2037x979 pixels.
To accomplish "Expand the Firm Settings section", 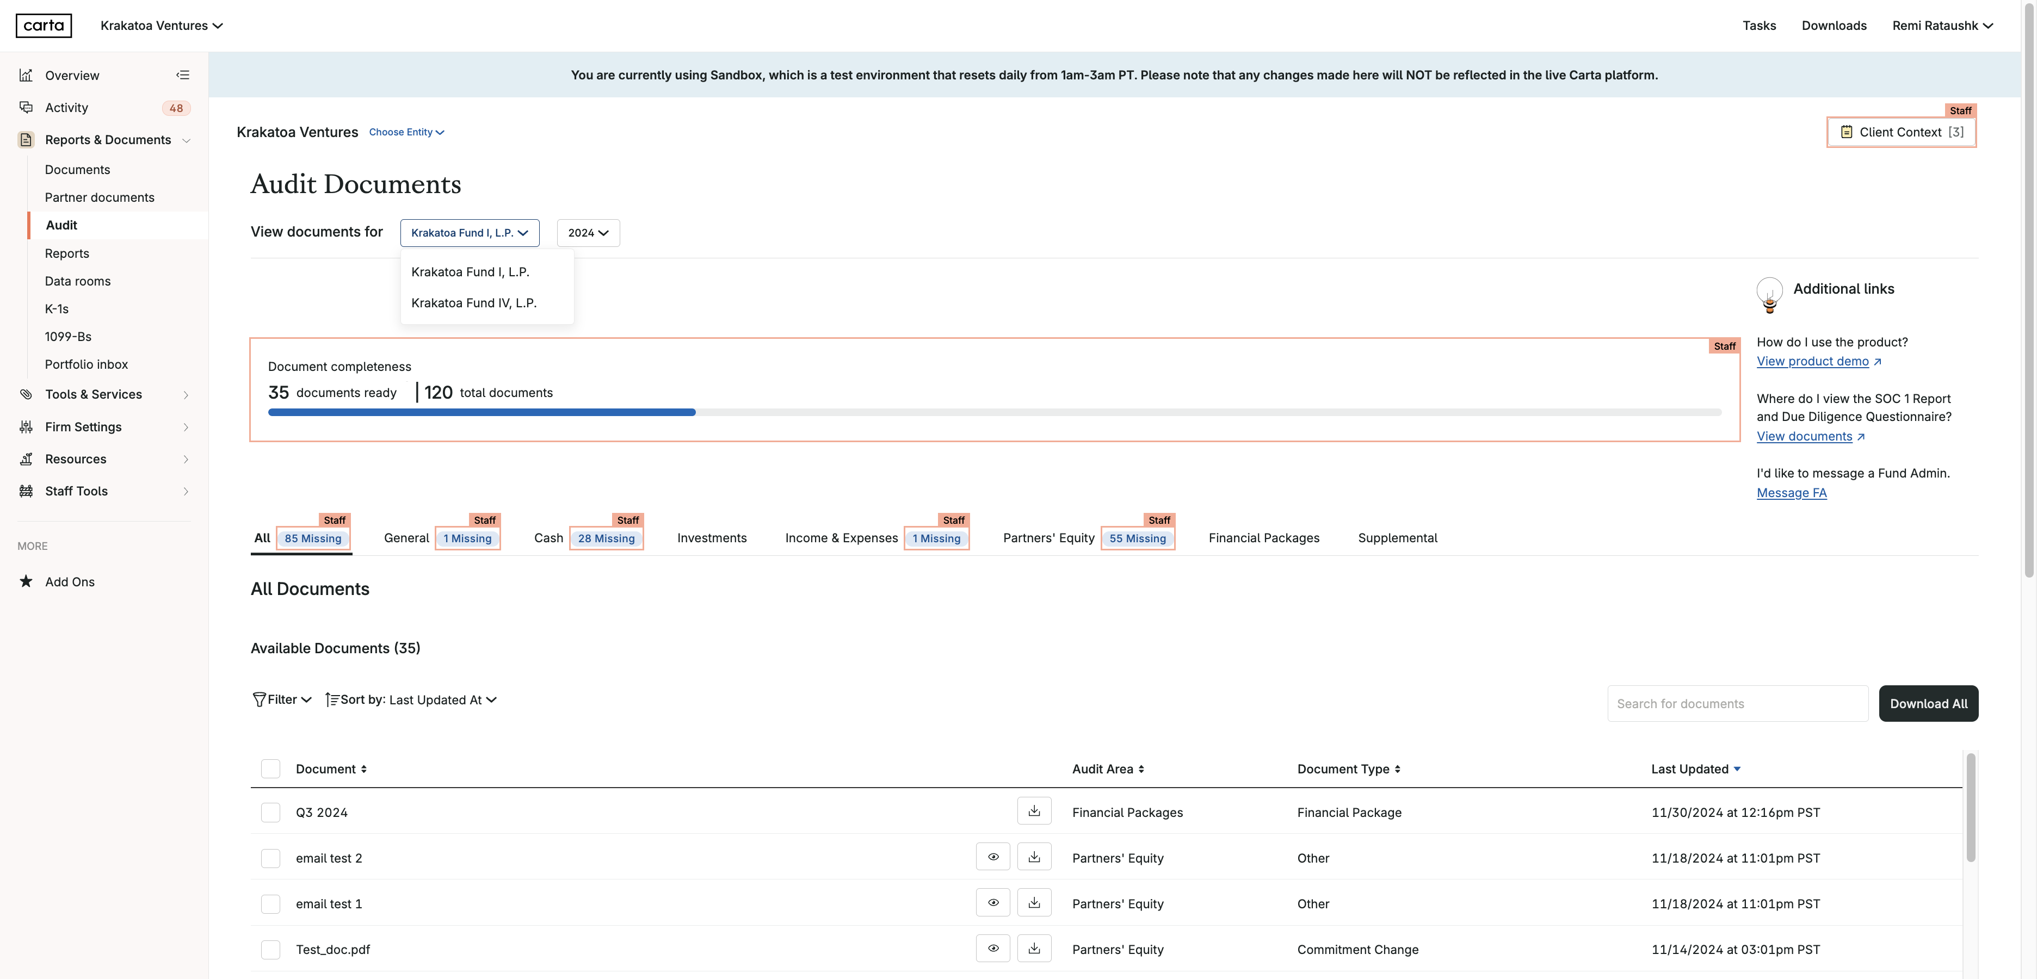I will 186,427.
